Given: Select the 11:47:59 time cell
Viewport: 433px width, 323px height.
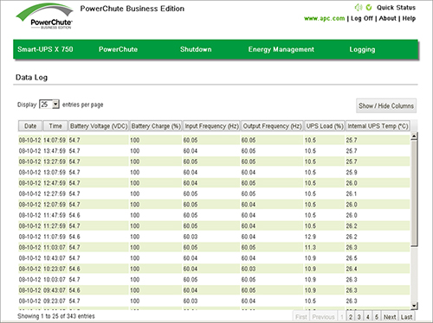Looking at the screenshot, I should (x=55, y=215).
